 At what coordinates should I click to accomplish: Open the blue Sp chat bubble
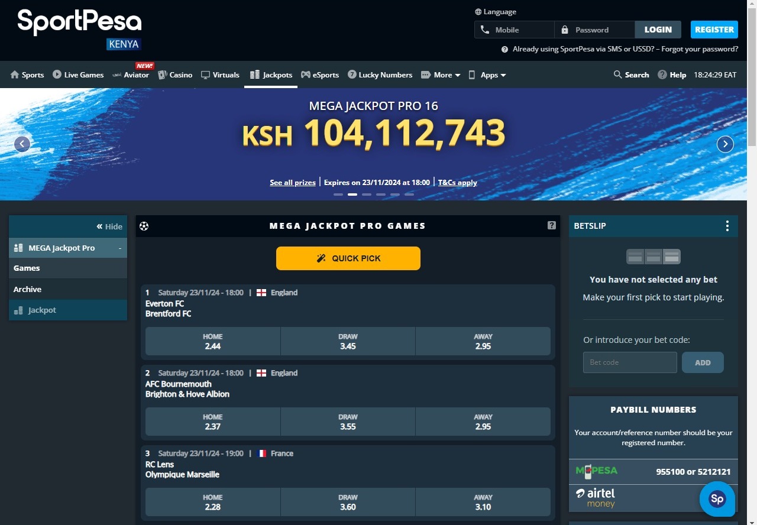pos(717,499)
